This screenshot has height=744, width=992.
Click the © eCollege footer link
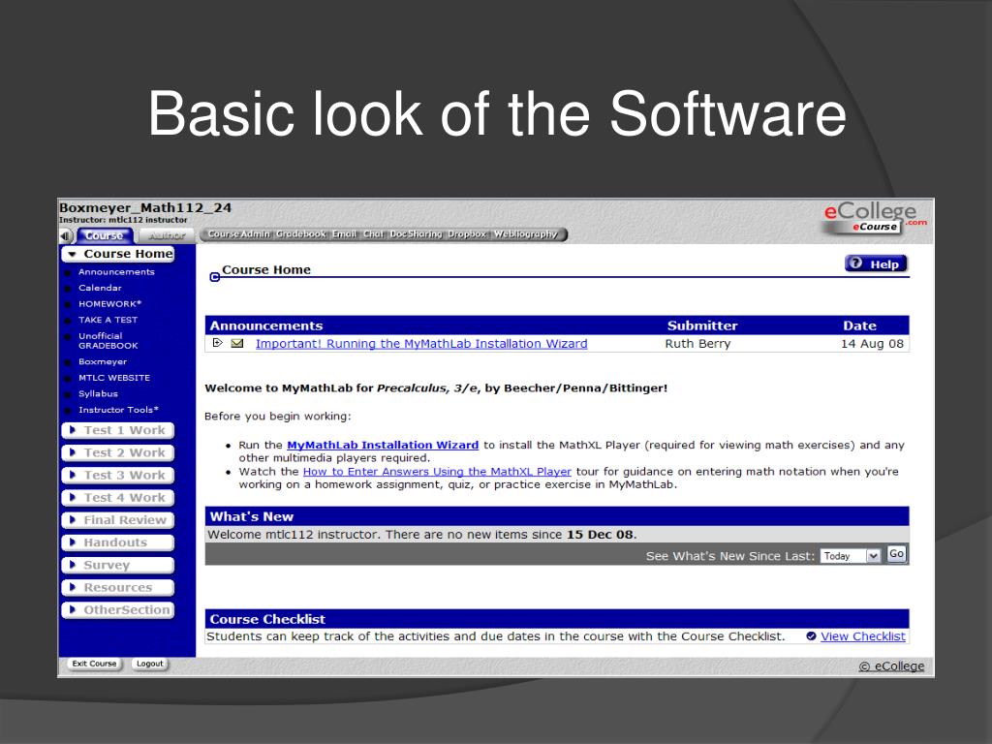click(891, 666)
